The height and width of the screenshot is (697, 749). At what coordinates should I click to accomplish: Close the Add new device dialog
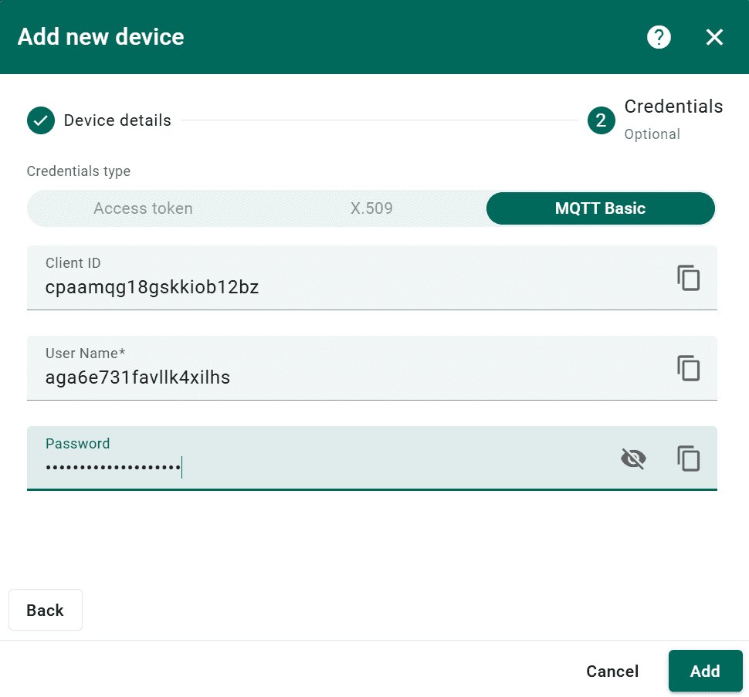click(714, 37)
